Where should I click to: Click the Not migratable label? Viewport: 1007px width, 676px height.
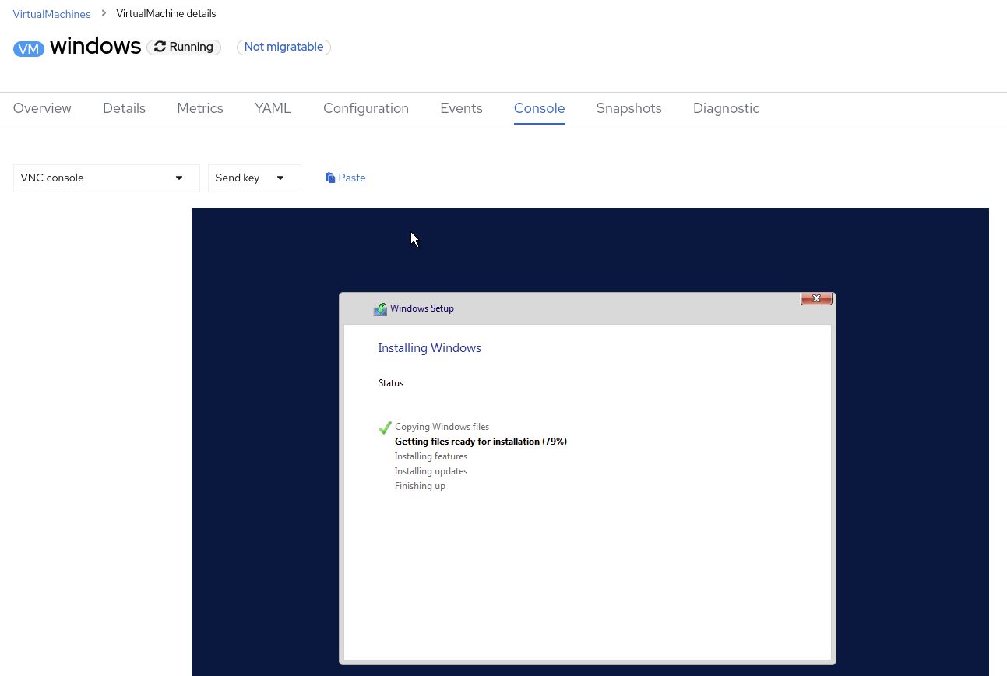coord(283,47)
